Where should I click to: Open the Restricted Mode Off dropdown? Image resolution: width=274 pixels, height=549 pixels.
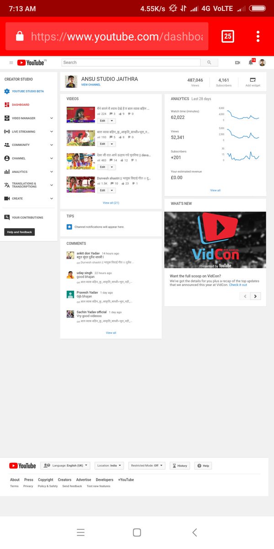[x=147, y=466]
